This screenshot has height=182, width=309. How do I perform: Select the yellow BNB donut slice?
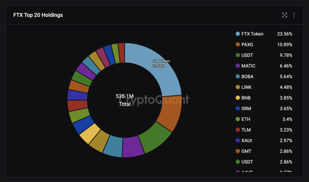click(x=90, y=134)
